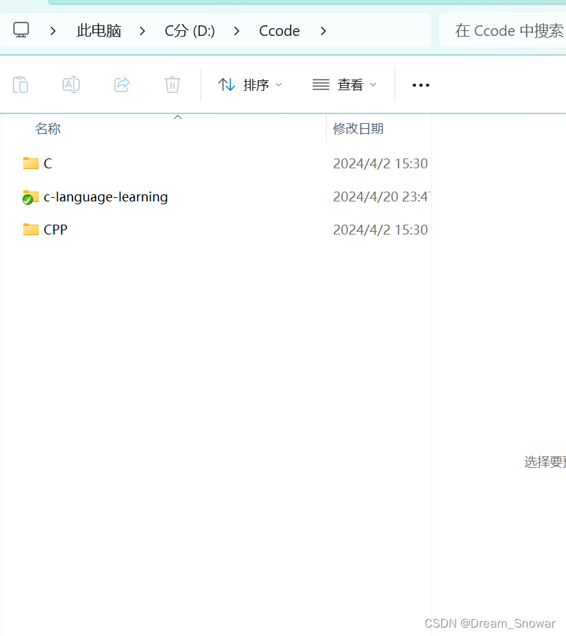Open the 排序 sort dropdown

pos(250,85)
